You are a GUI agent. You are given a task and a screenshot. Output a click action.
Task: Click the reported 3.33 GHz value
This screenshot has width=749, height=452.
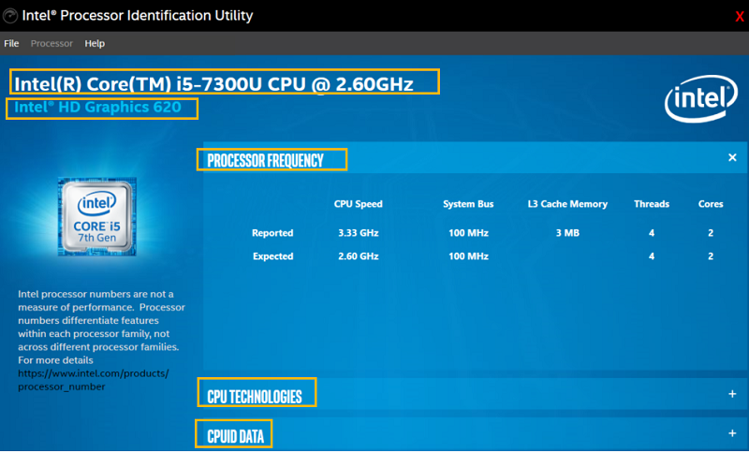click(359, 233)
